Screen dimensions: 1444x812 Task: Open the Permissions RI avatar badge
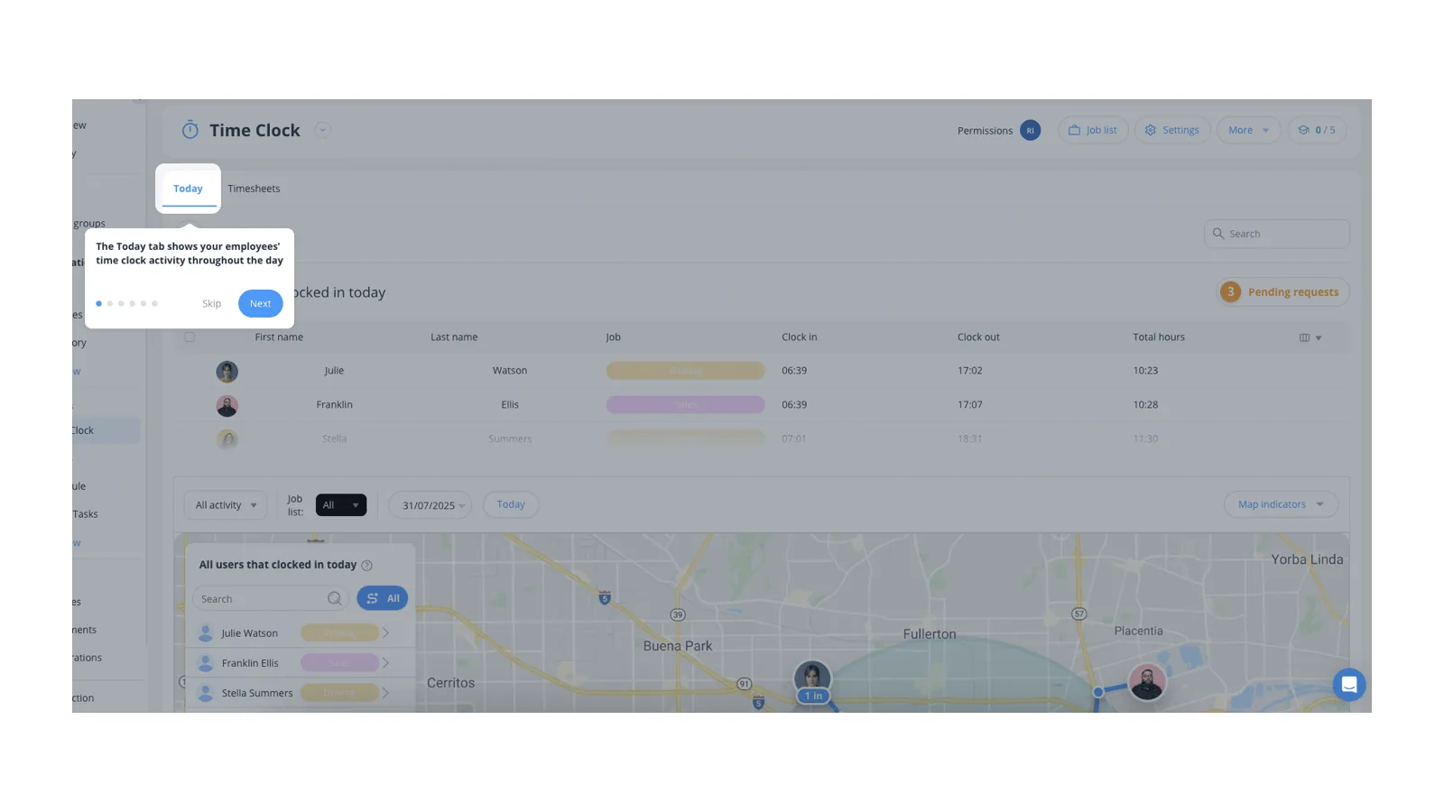pyautogui.click(x=1030, y=130)
